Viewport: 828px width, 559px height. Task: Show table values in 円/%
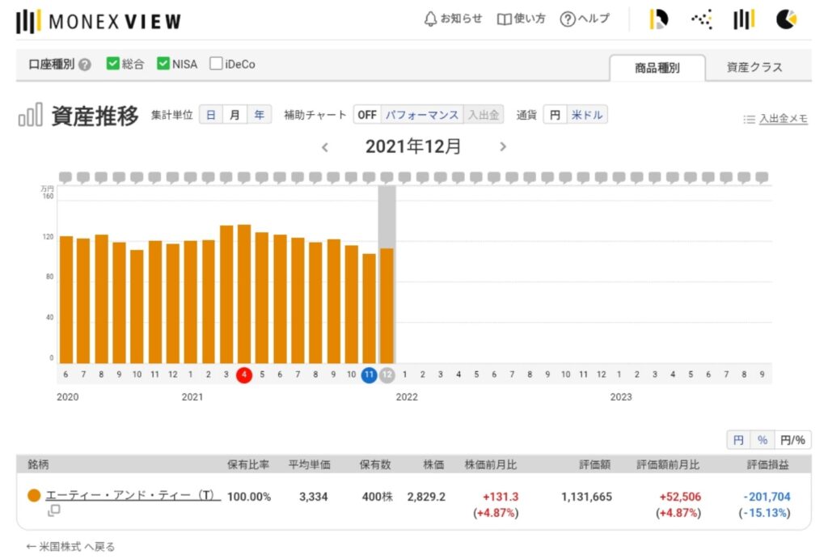(x=792, y=440)
